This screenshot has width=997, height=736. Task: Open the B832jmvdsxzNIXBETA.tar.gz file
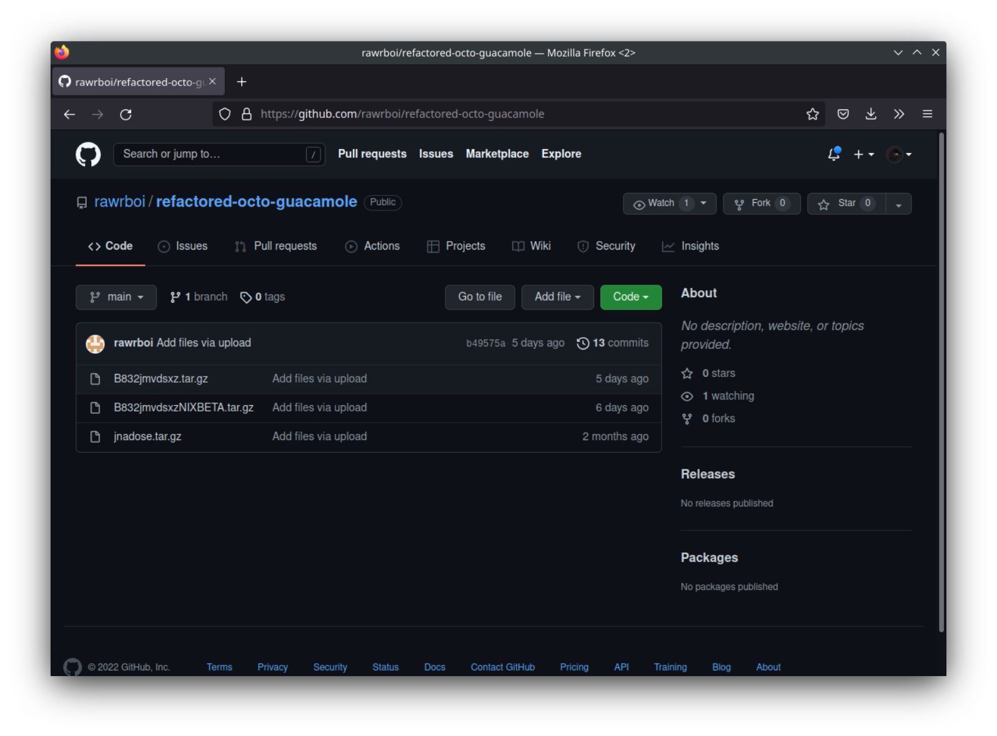(x=184, y=408)
